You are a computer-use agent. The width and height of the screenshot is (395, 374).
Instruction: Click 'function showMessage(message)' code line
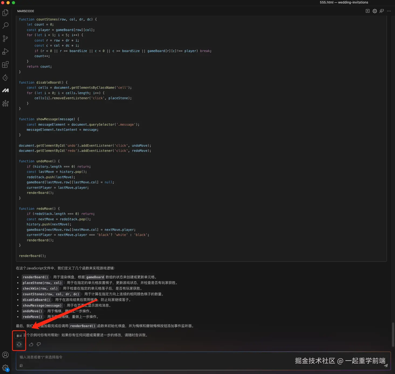(49, 119)
